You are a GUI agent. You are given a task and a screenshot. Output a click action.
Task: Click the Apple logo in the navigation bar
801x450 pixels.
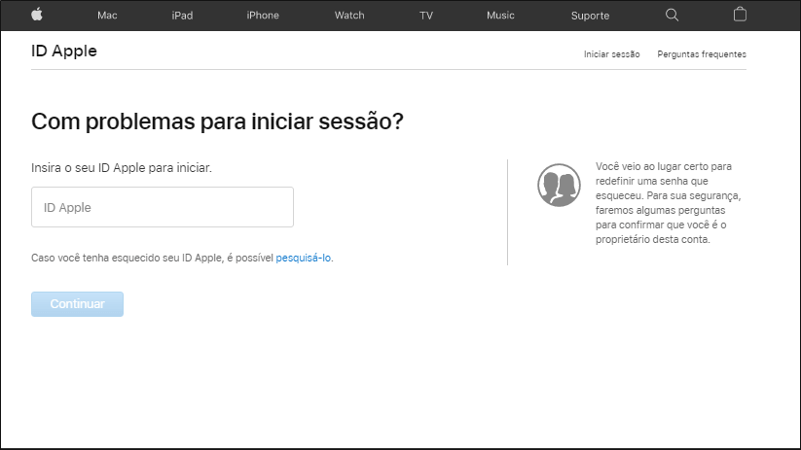point(37,15)
